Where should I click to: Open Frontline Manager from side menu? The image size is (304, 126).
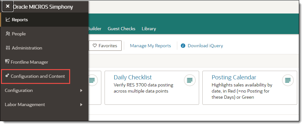coord(44,62)
